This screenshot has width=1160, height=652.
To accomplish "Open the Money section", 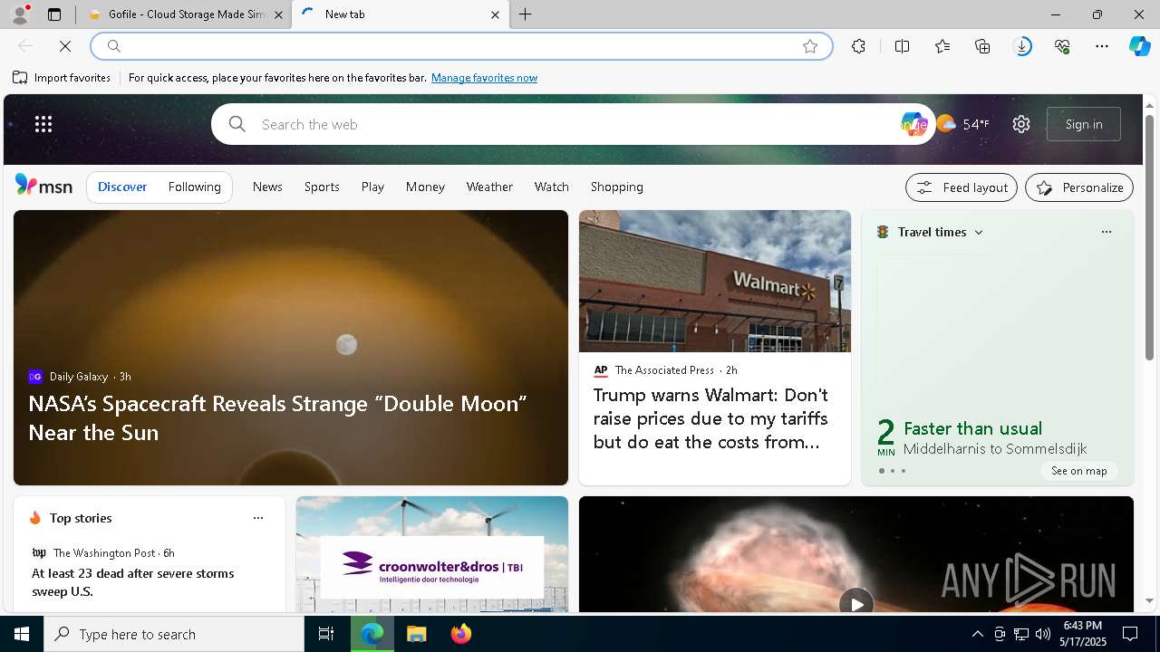I will 425,187.
